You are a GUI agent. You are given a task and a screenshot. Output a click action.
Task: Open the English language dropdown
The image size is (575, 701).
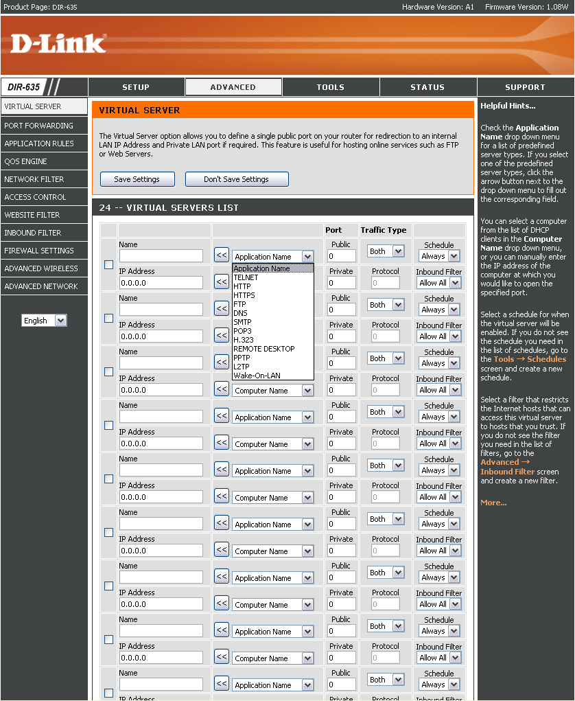44,321
